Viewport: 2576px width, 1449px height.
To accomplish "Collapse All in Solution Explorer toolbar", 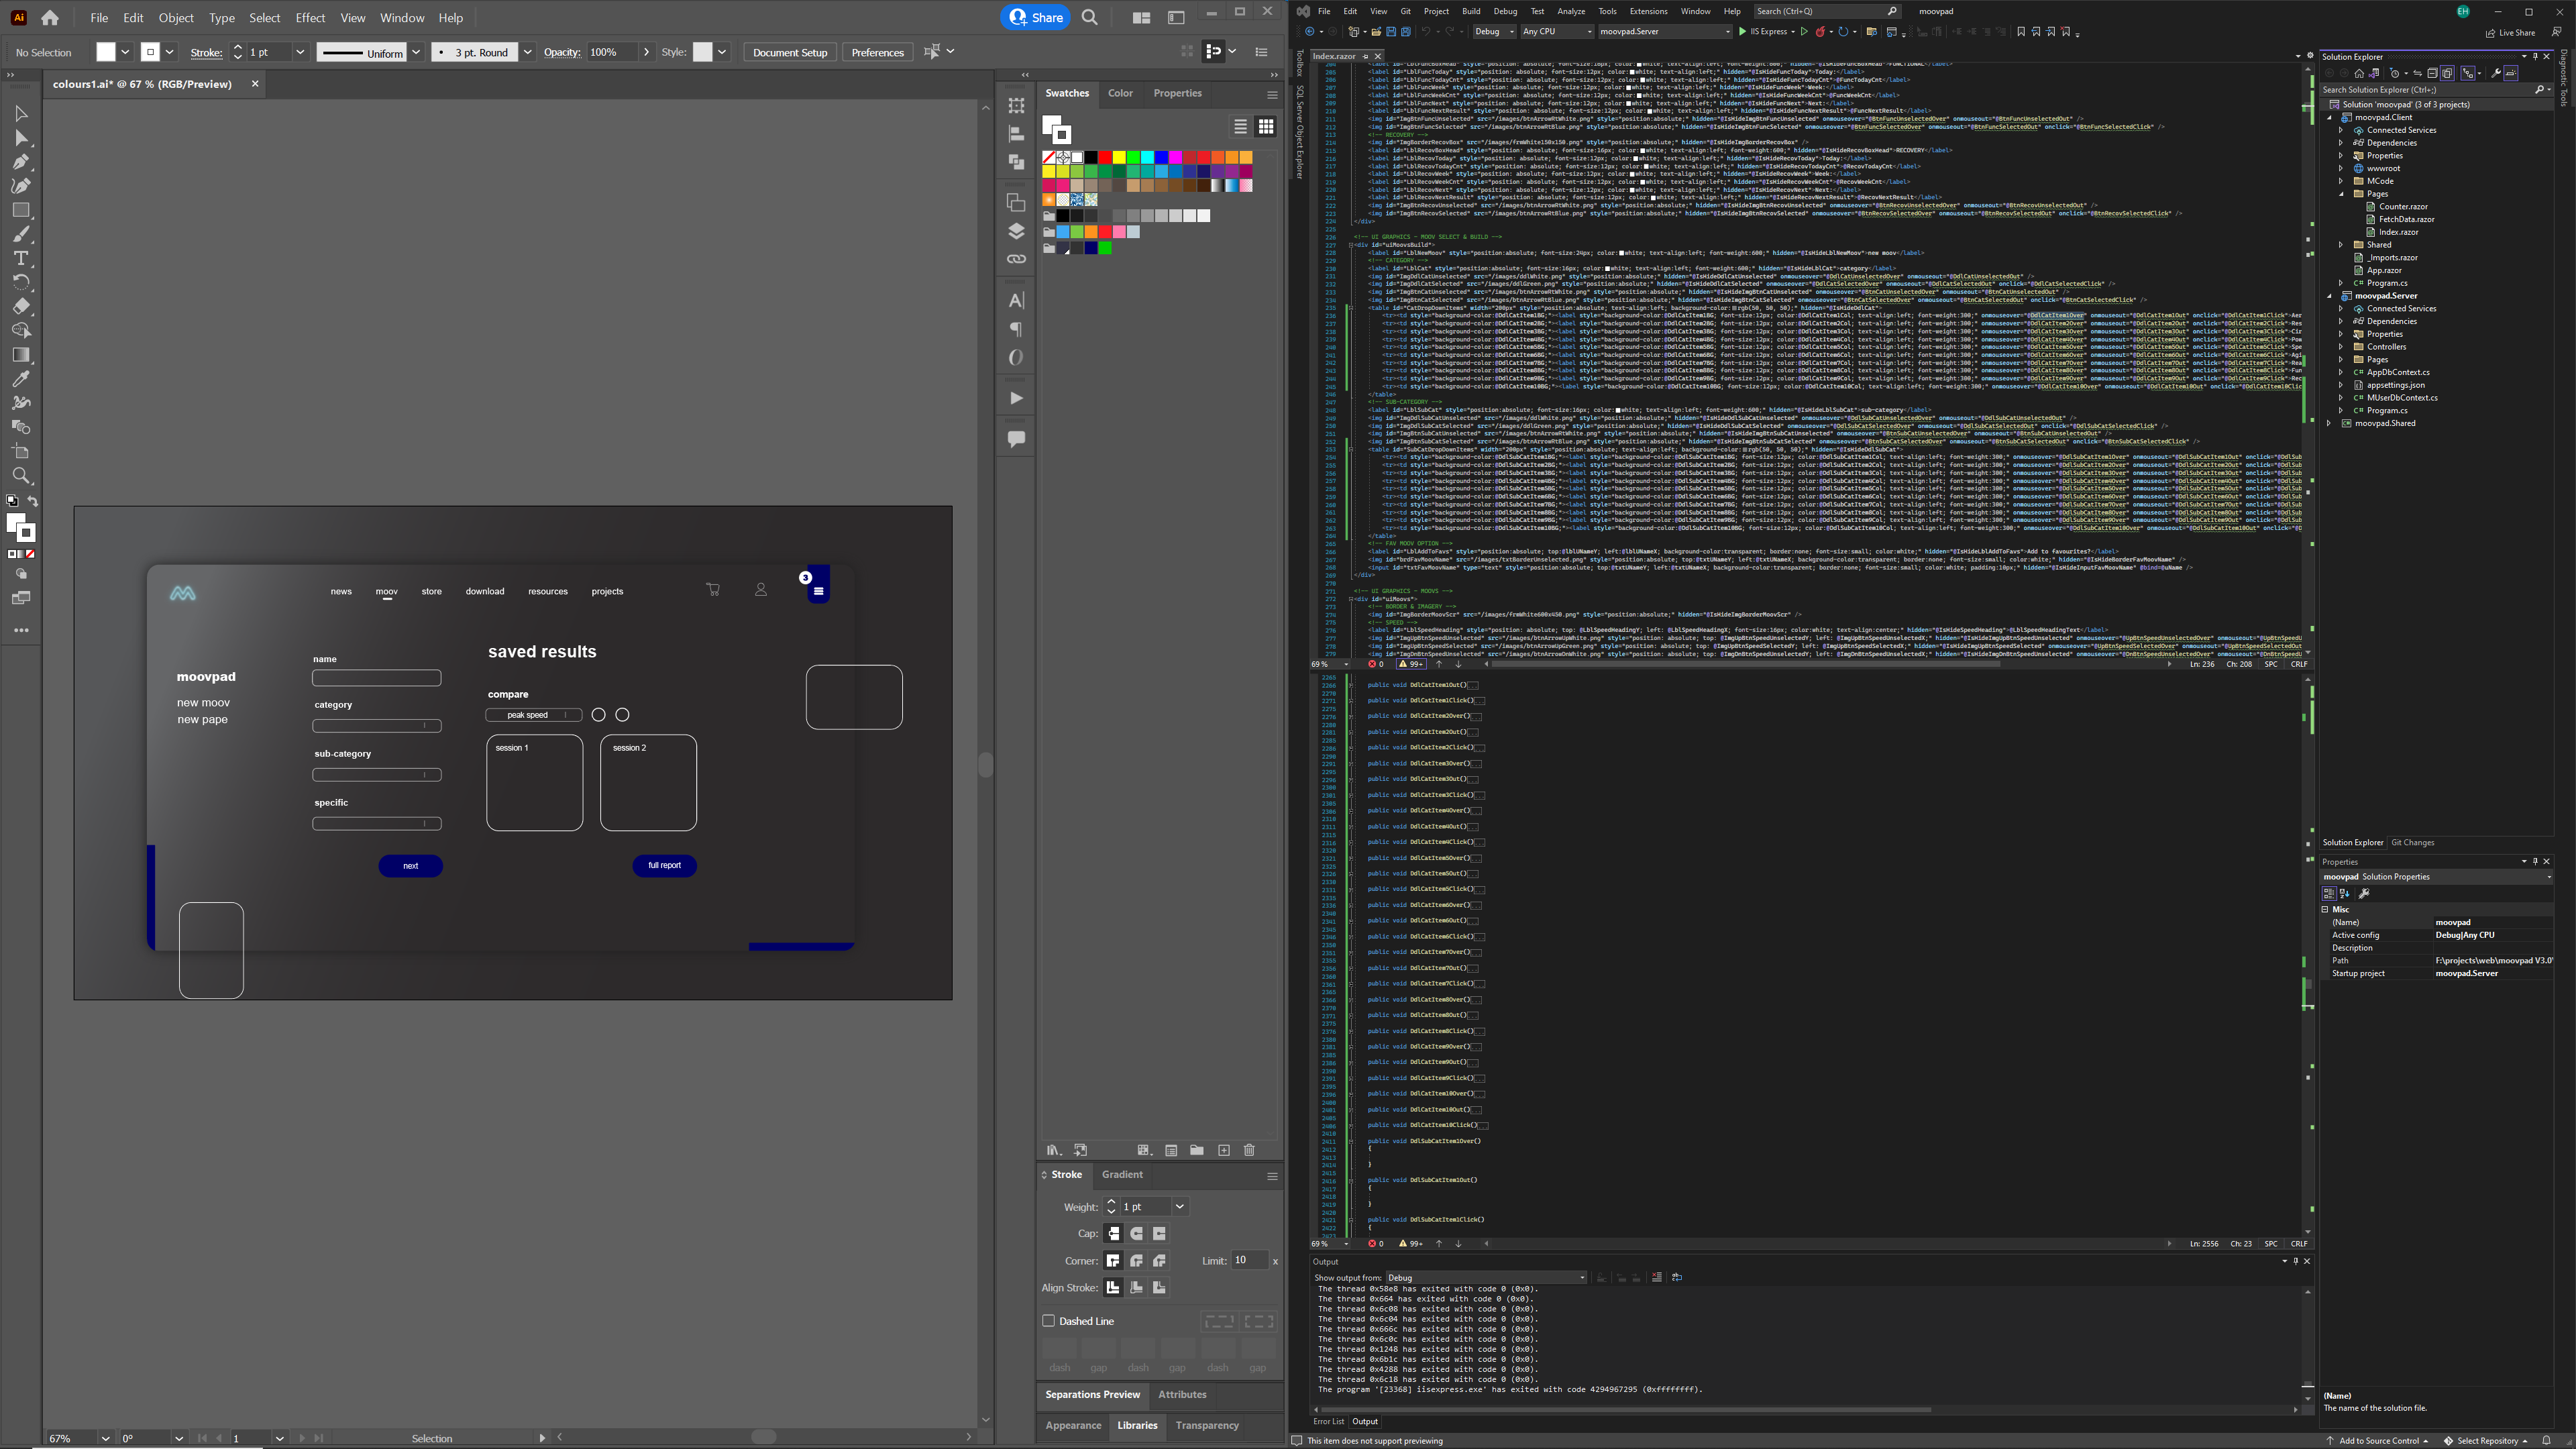I will pos(2432,73).
